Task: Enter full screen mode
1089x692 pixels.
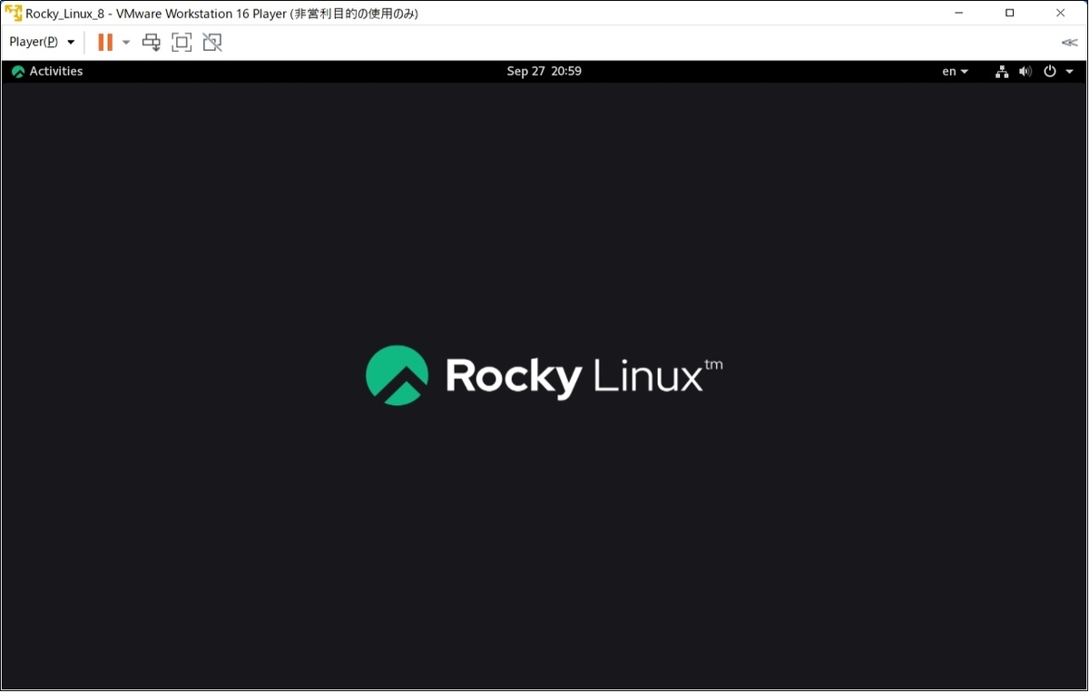Action: 181,42
